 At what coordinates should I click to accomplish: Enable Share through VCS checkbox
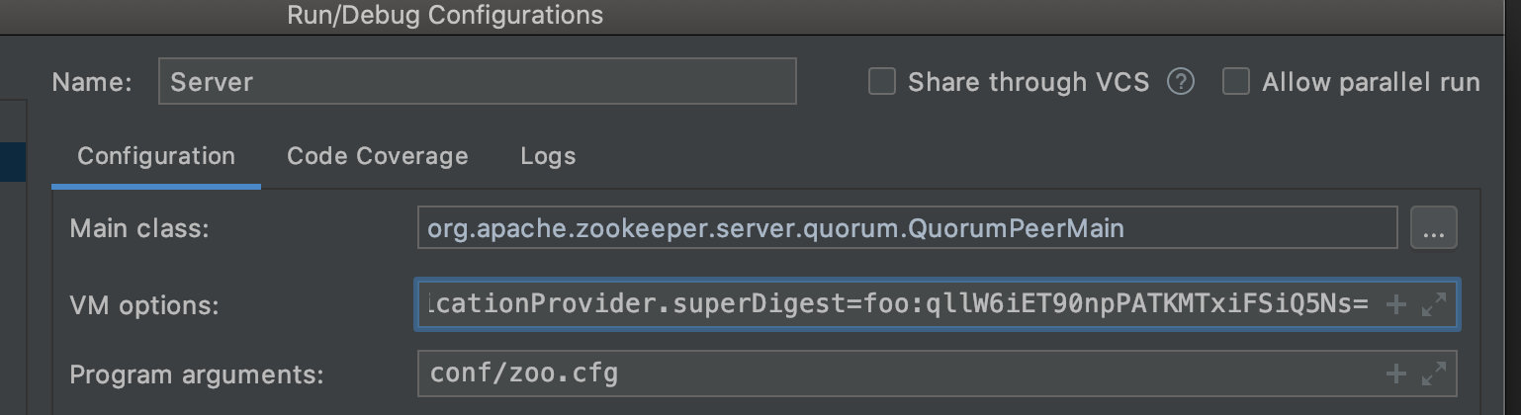[x=881, y=81]
